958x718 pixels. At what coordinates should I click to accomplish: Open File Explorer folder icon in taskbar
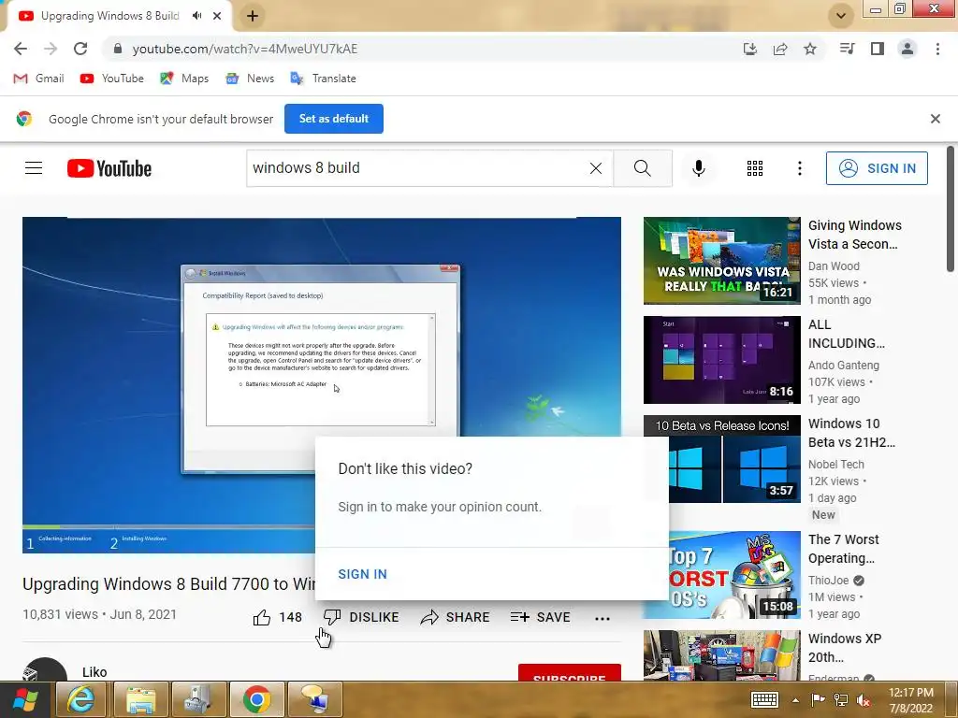[140, 699]
